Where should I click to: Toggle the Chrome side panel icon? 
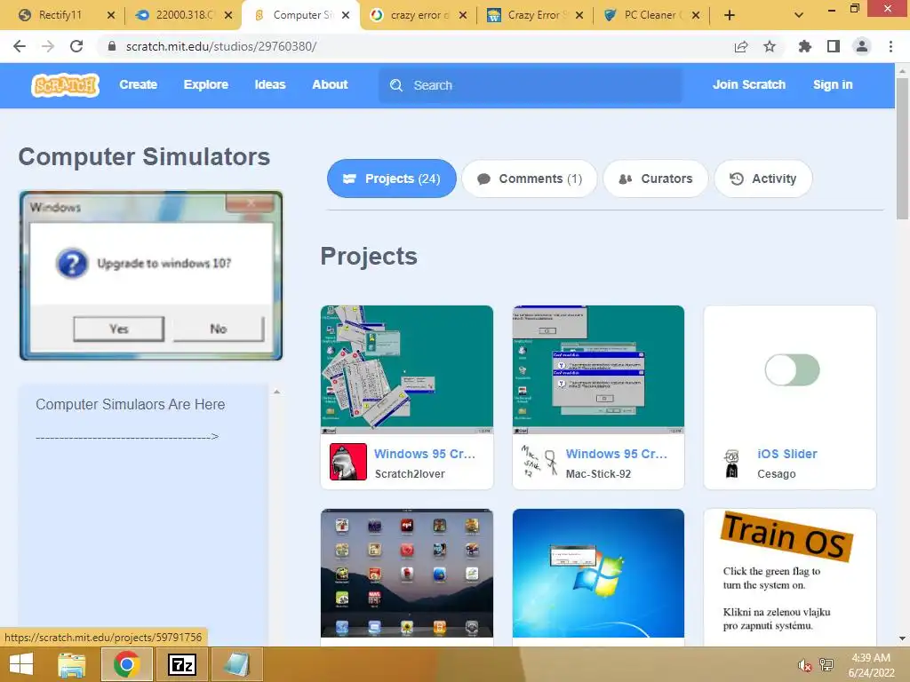coord(834,46)
